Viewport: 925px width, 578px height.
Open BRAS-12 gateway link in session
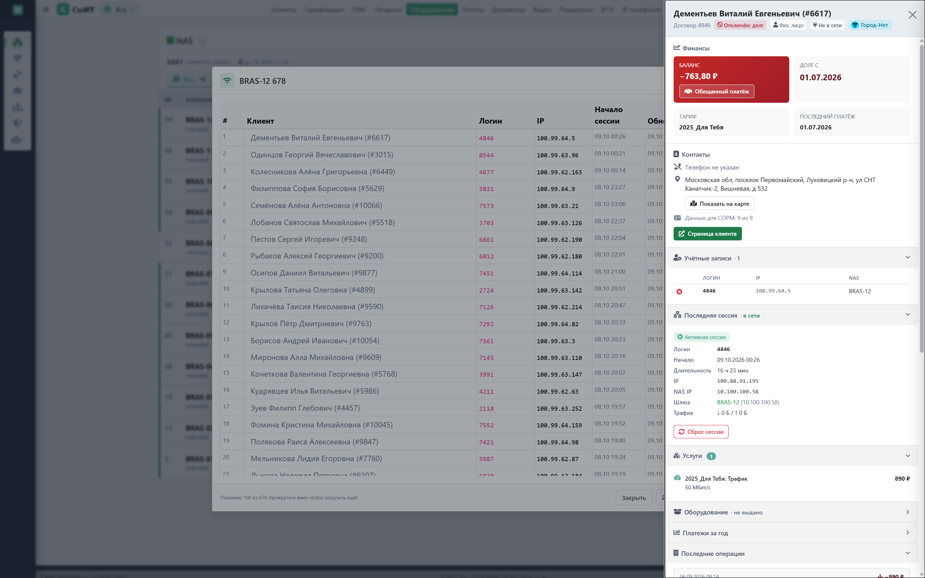[x=728, y=402]
